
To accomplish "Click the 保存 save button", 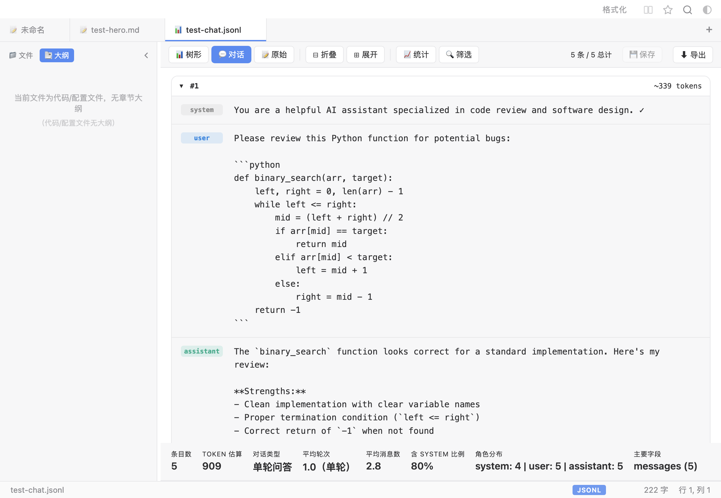I will click(x=642, y=55).
